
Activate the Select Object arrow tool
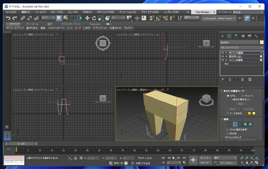tap(59, 18)
